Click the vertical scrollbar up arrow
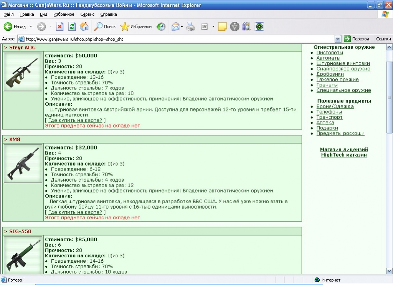The width and height of the screenshot is (393, 285). pyautogui.click(x=389, y=47)
